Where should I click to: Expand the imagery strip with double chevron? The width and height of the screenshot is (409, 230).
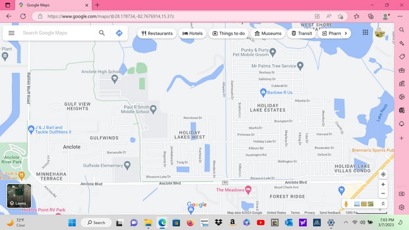(x=383, y=204)
